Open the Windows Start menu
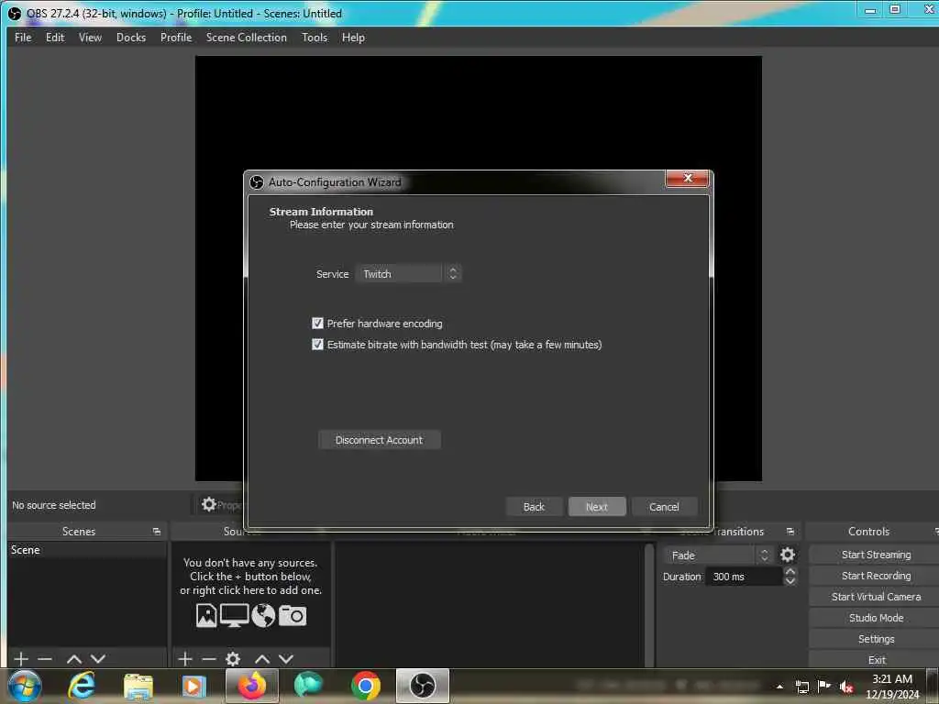 click(x=25, y=686)
